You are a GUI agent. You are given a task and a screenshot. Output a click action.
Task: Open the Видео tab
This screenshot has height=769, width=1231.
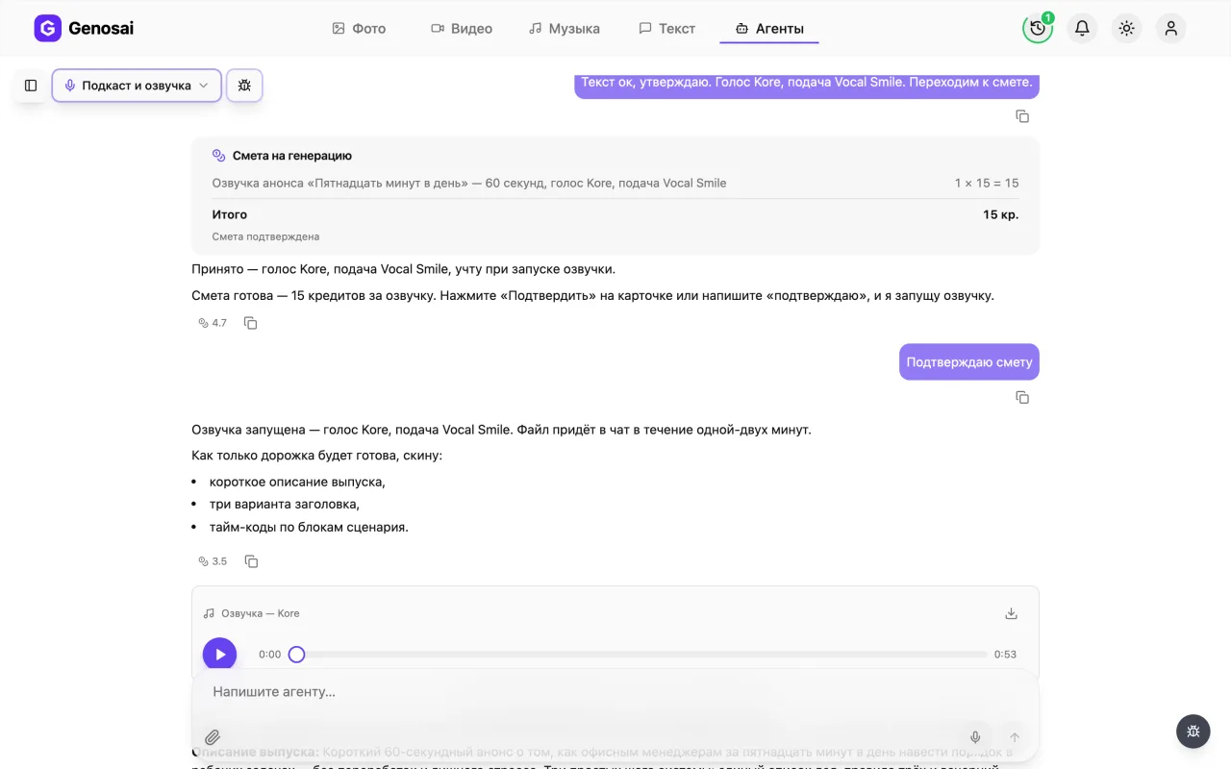(x=462, y=29)
